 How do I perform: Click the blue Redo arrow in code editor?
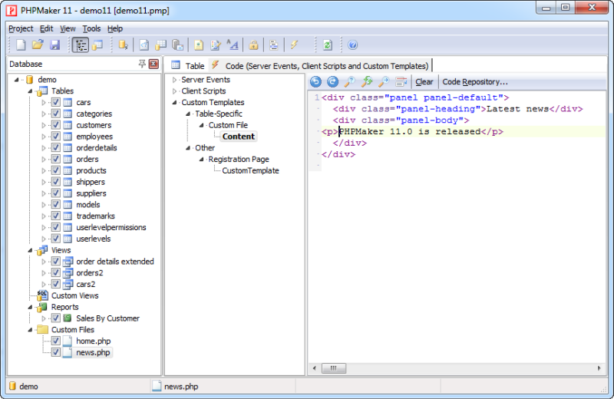[x=332, y=81]
